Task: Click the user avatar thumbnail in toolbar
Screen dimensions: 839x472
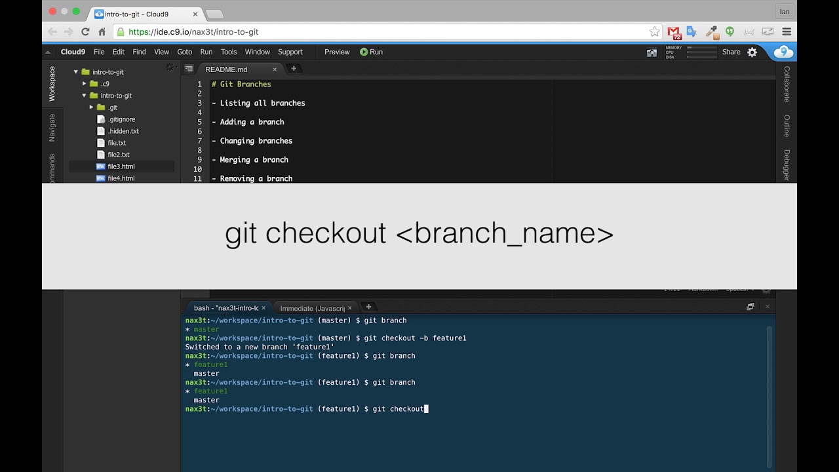Action: point(652,52)
